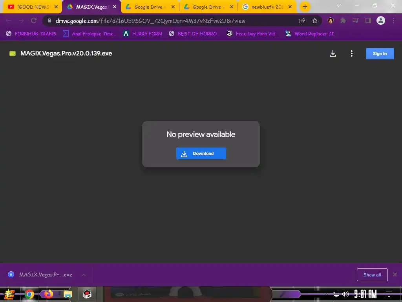Click the green file type icon beside filename
Image resolution: width=402 pixels, height=302 pixels.
pyautogui.click(x=13, y=53)
